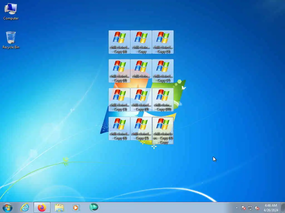Select chilledwindows Copy (7) file icon
This screenshot has width=285, height=213.
pyautogui.click(x=163, y=71)
